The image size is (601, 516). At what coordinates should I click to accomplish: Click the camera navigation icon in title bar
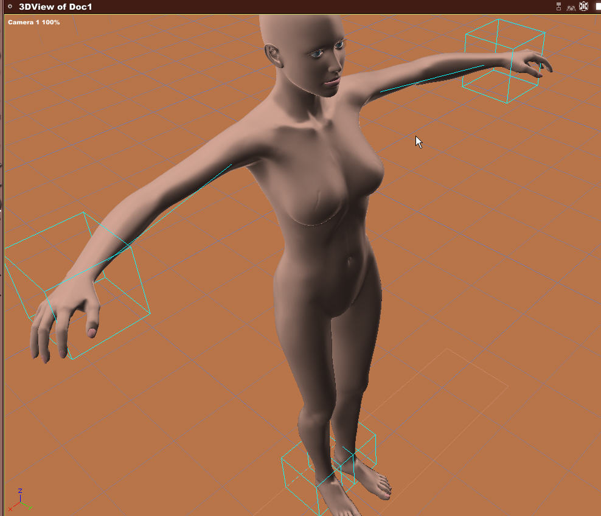(571, 7)
